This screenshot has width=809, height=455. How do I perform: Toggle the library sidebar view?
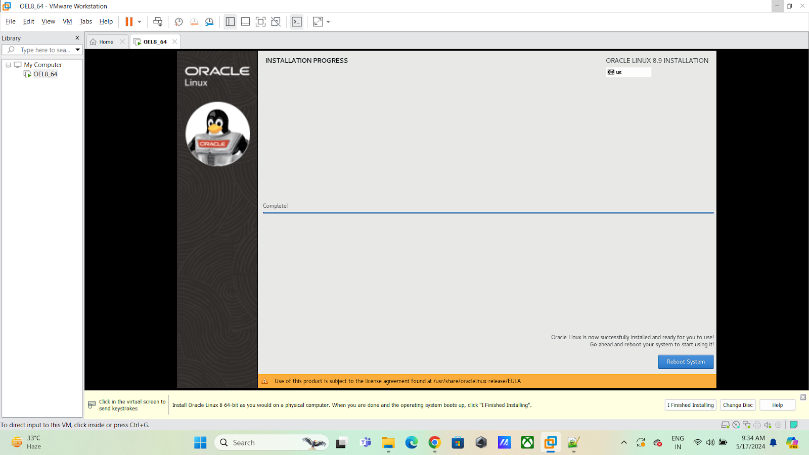tap(230, 22)
